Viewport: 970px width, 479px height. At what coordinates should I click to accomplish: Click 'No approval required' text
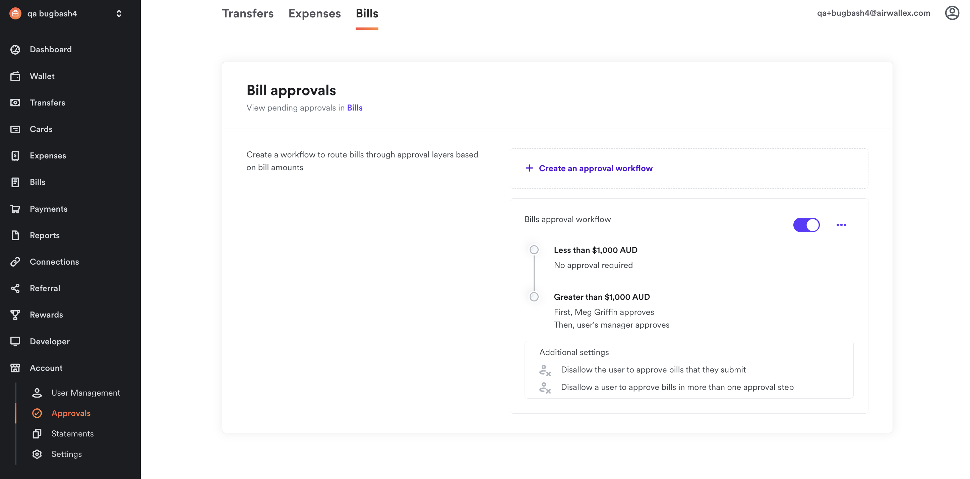pos(593,265)
